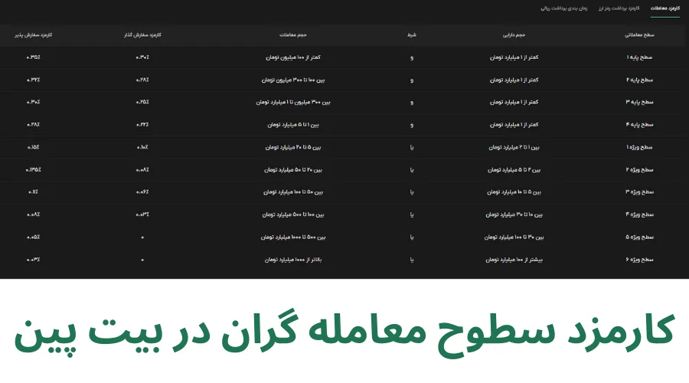Select the سطح ویژه ۵ row label

[639, 237]
